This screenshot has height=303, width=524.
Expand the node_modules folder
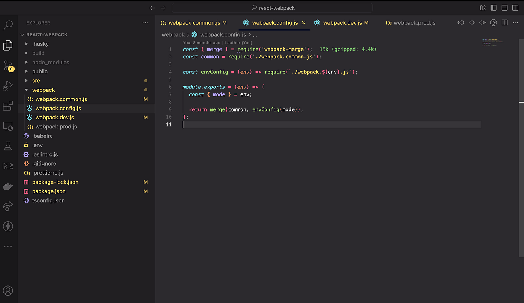point(86,62)
